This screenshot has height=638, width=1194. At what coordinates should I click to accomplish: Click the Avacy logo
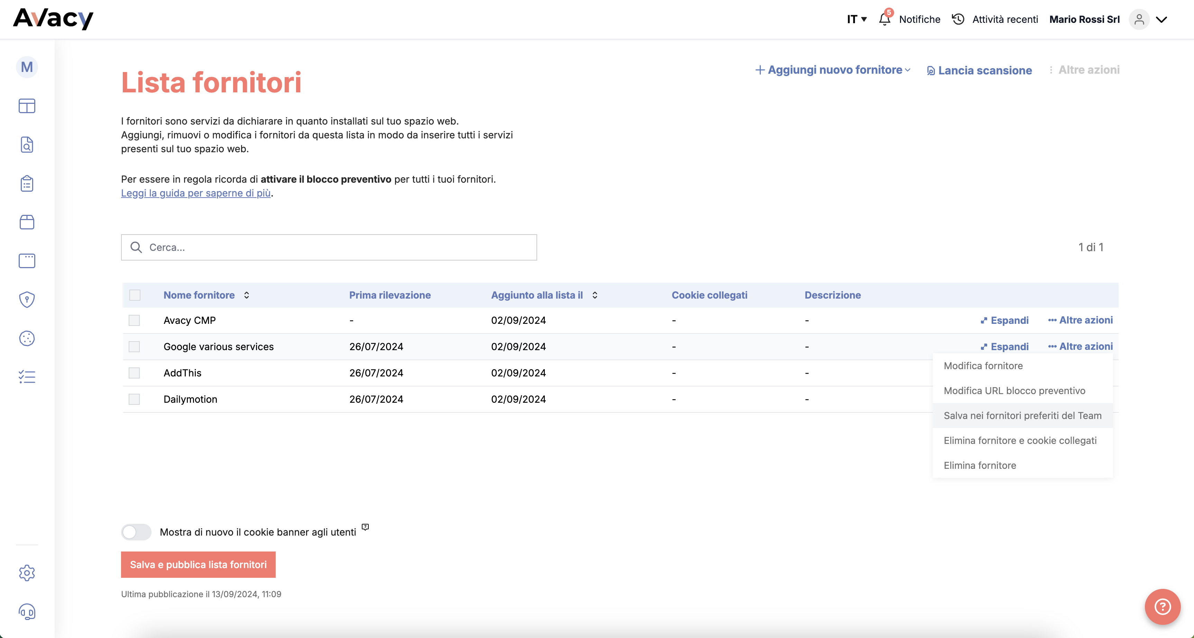click(53, 19)
